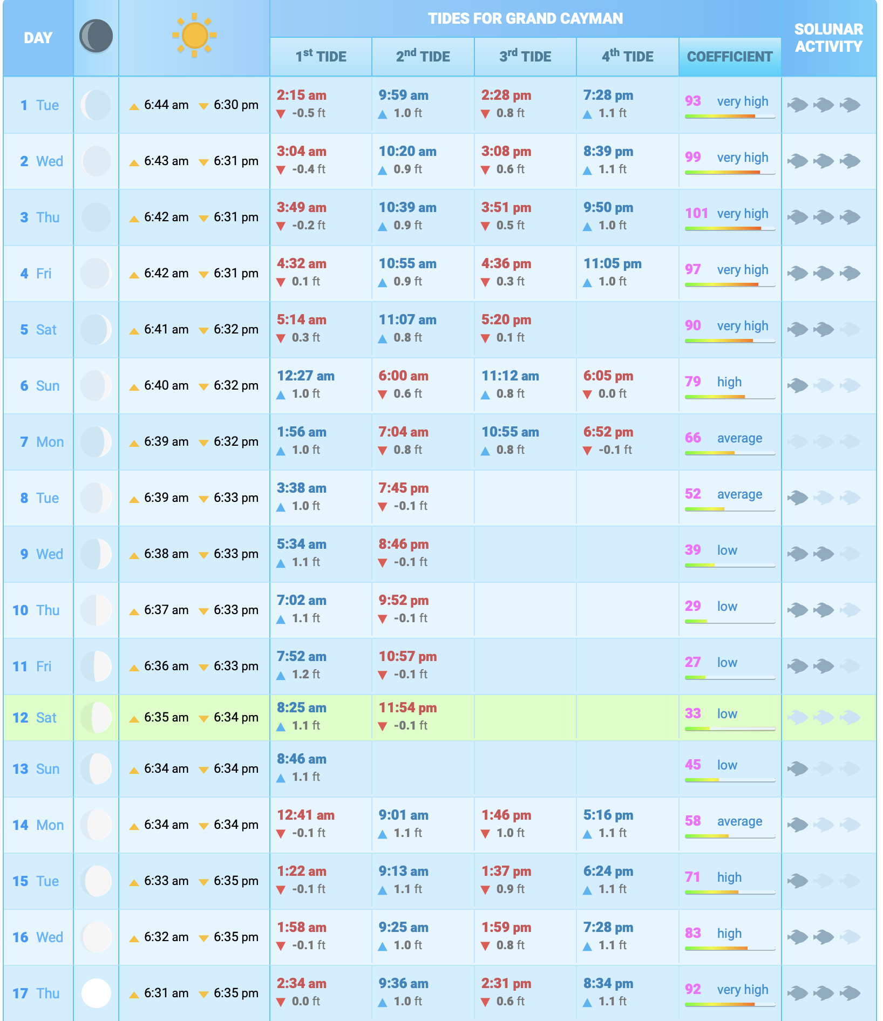
Task: Click the high tide arrow under 7:52 am
Action: tap(281, 675)
